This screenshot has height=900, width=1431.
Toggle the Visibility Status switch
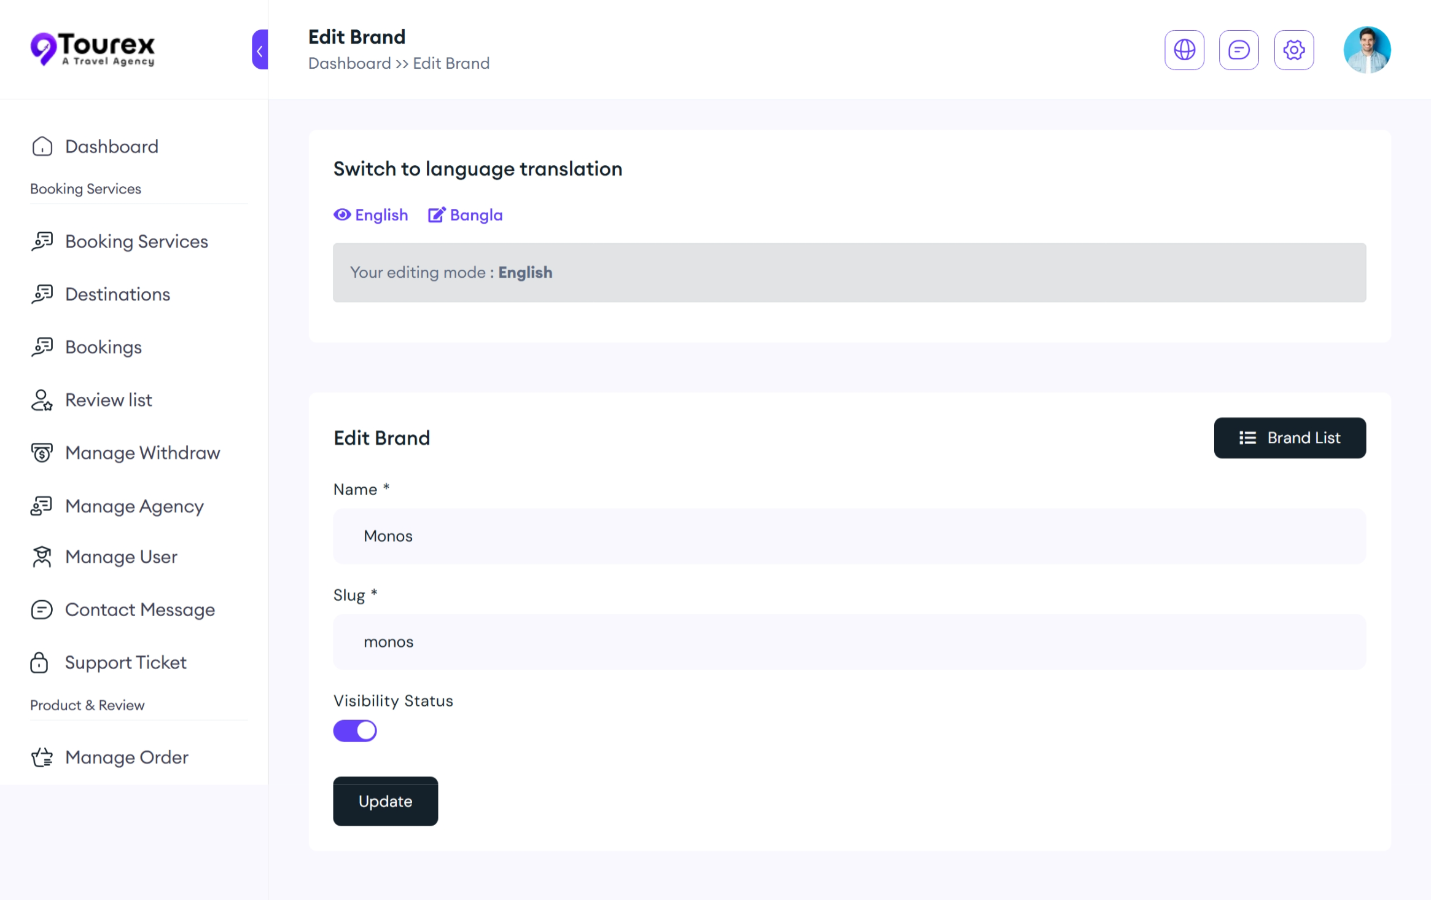point(355,730)
